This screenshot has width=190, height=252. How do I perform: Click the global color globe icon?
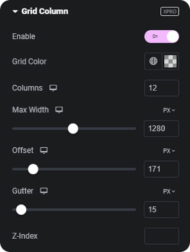click(x=153, y=61)
